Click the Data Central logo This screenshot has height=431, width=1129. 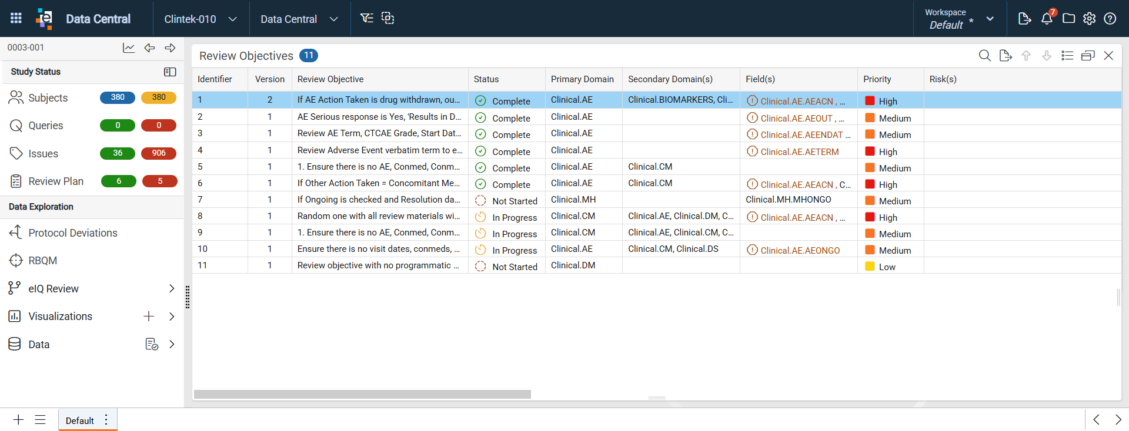click(x=44, y=18)
